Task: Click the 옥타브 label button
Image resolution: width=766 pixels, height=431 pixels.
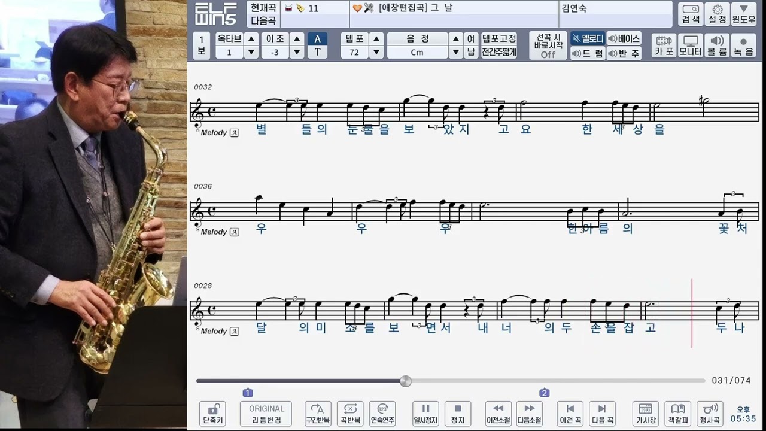Action: [229, 38]
